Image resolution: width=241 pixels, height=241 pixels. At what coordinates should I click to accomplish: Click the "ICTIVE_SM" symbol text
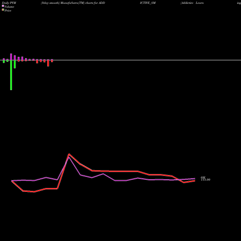[x=147, y=3]
